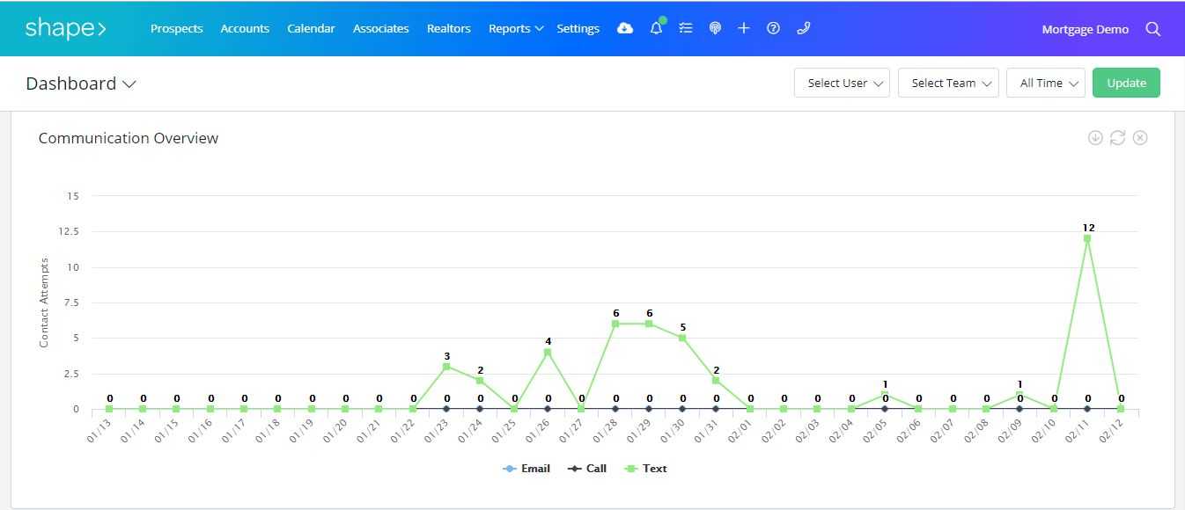1185x510 pixels.
Task: Go to the Prospects menu item
Action: tap(176, 28)
